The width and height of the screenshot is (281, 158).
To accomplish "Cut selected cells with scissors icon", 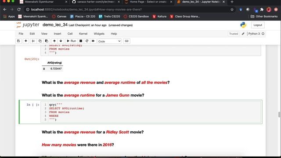I will pyautogui.click(x=33, y=41).
